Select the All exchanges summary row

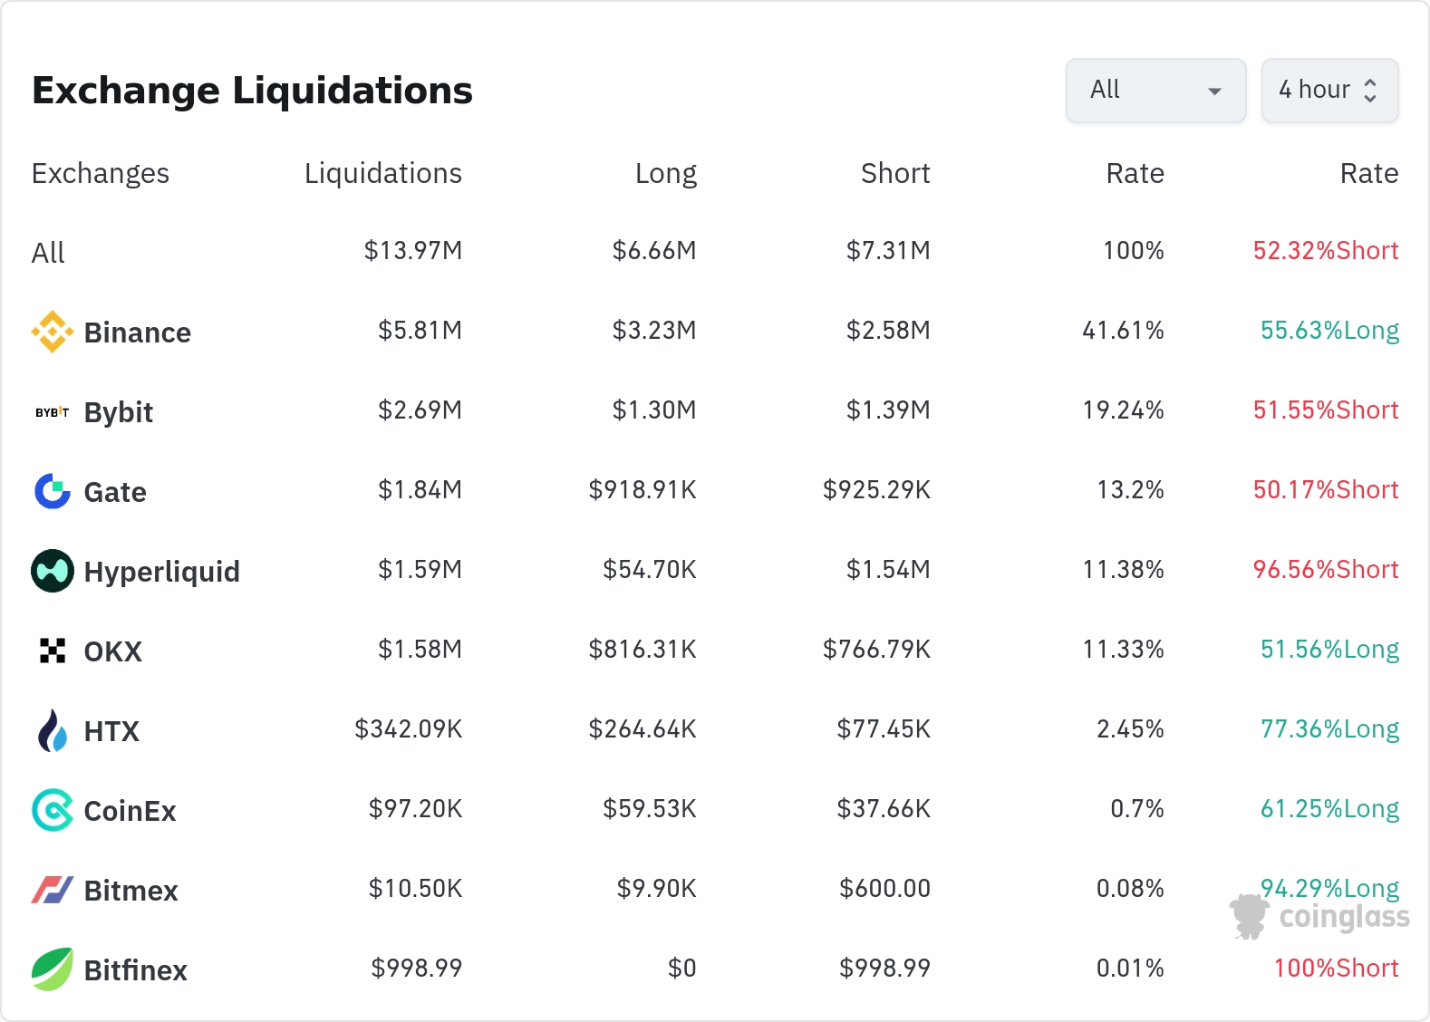pos(49,253)
